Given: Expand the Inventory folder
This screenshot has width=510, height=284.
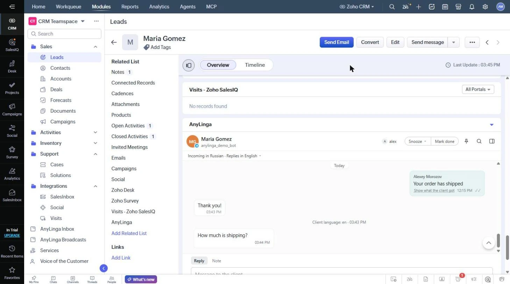Looking at the screenshot, I should pos(95,143).
